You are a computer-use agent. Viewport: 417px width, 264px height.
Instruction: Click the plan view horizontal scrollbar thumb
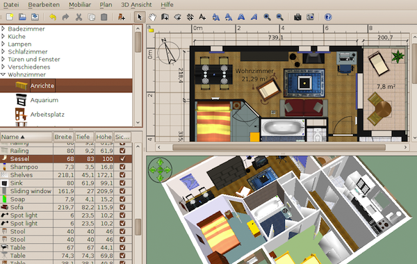tap(279, 147)
